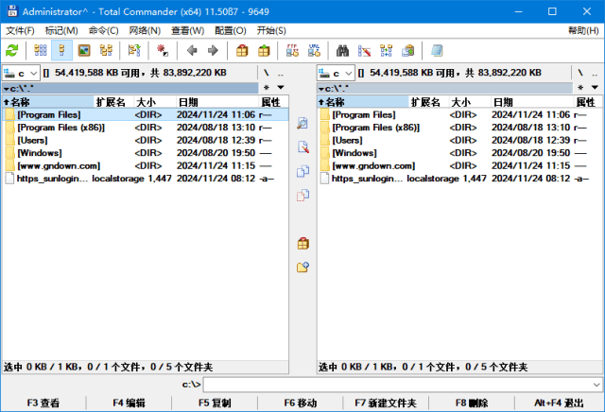Screen dimensions: 605x412
Task: Toggle the folder tree view button
Action: [107, 50]
